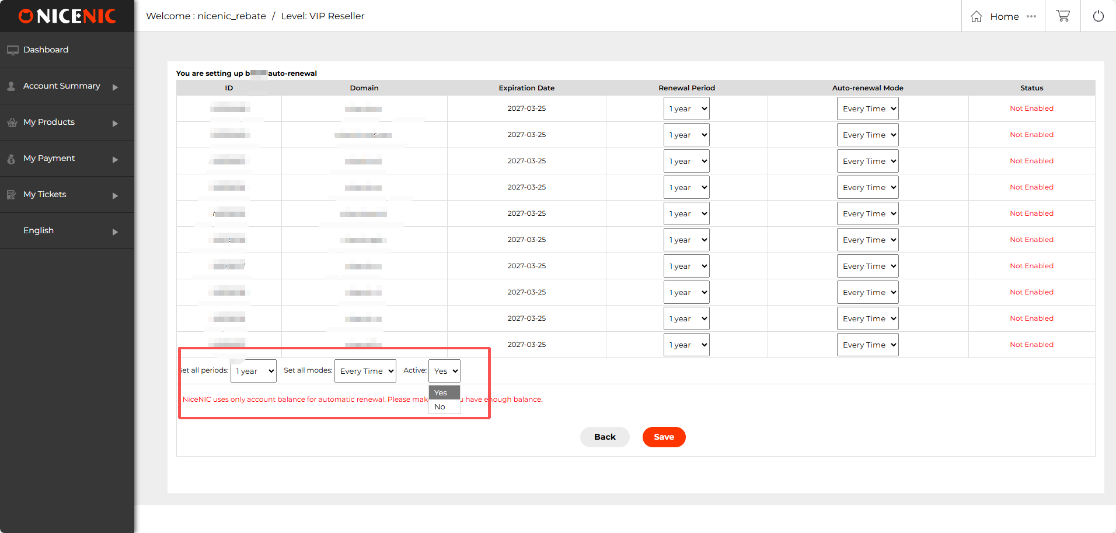
Task: Open Renewal Period dropdown in eighth row
Action: click(x=686, y=292)
